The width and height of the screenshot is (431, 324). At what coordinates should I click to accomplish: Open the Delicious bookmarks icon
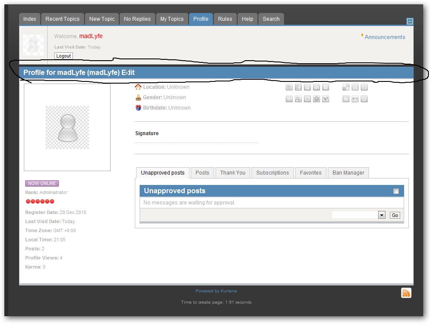click(x=346, y=87)
